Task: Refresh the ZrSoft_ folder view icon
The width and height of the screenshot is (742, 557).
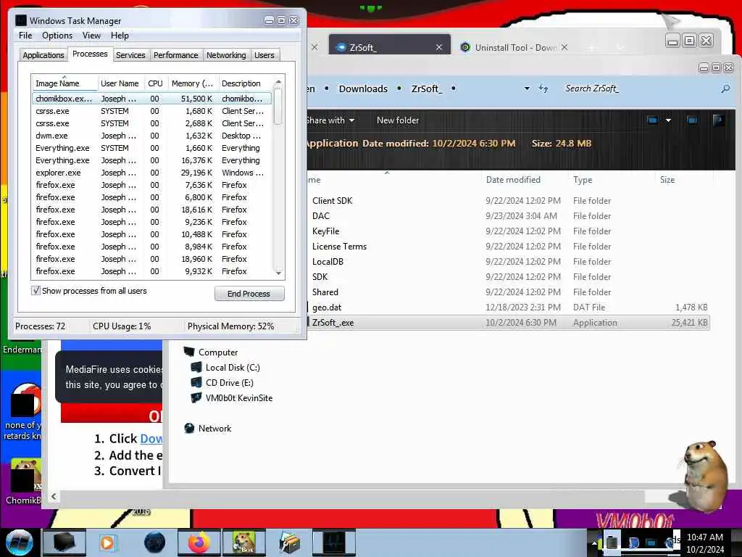Action: (543, 88)
